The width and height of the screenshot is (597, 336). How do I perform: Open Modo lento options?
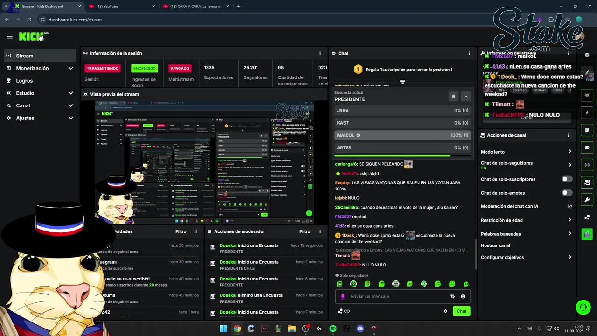[526, 152]
